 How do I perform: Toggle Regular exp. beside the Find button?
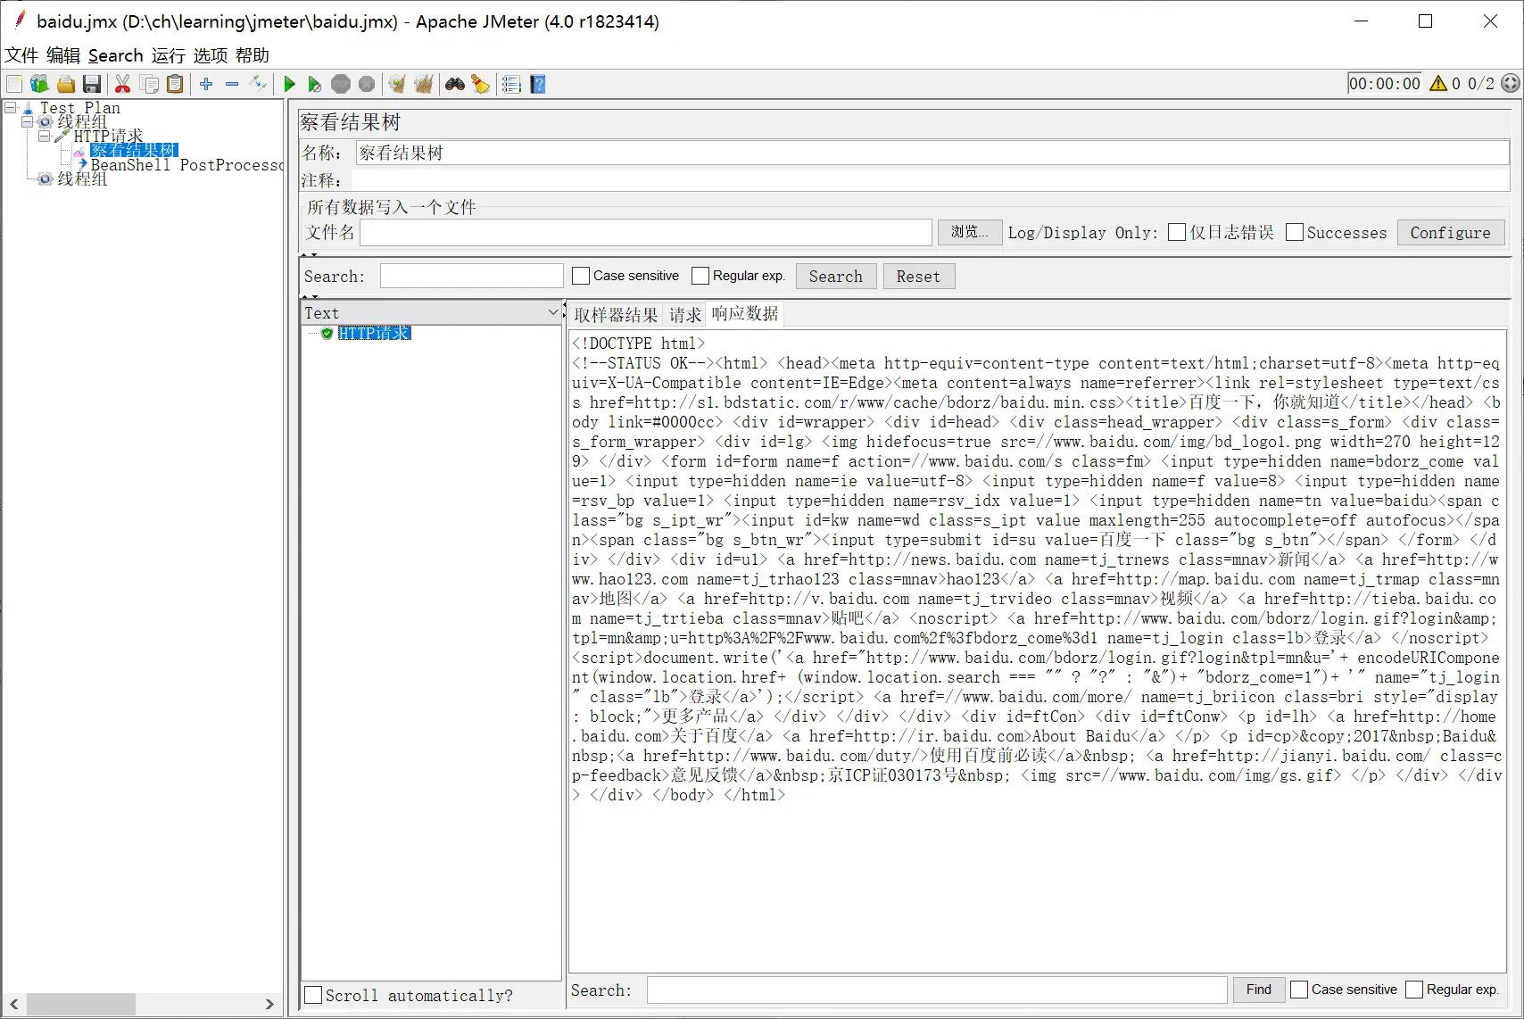point(1414,990)
